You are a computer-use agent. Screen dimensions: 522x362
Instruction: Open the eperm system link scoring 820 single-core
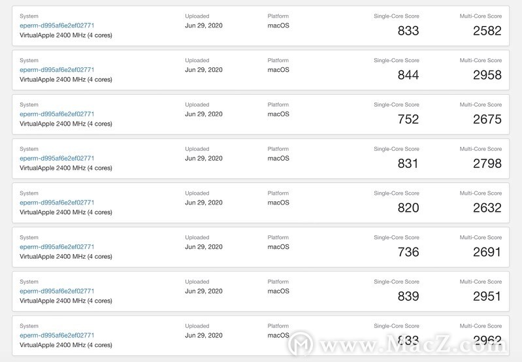57,203
